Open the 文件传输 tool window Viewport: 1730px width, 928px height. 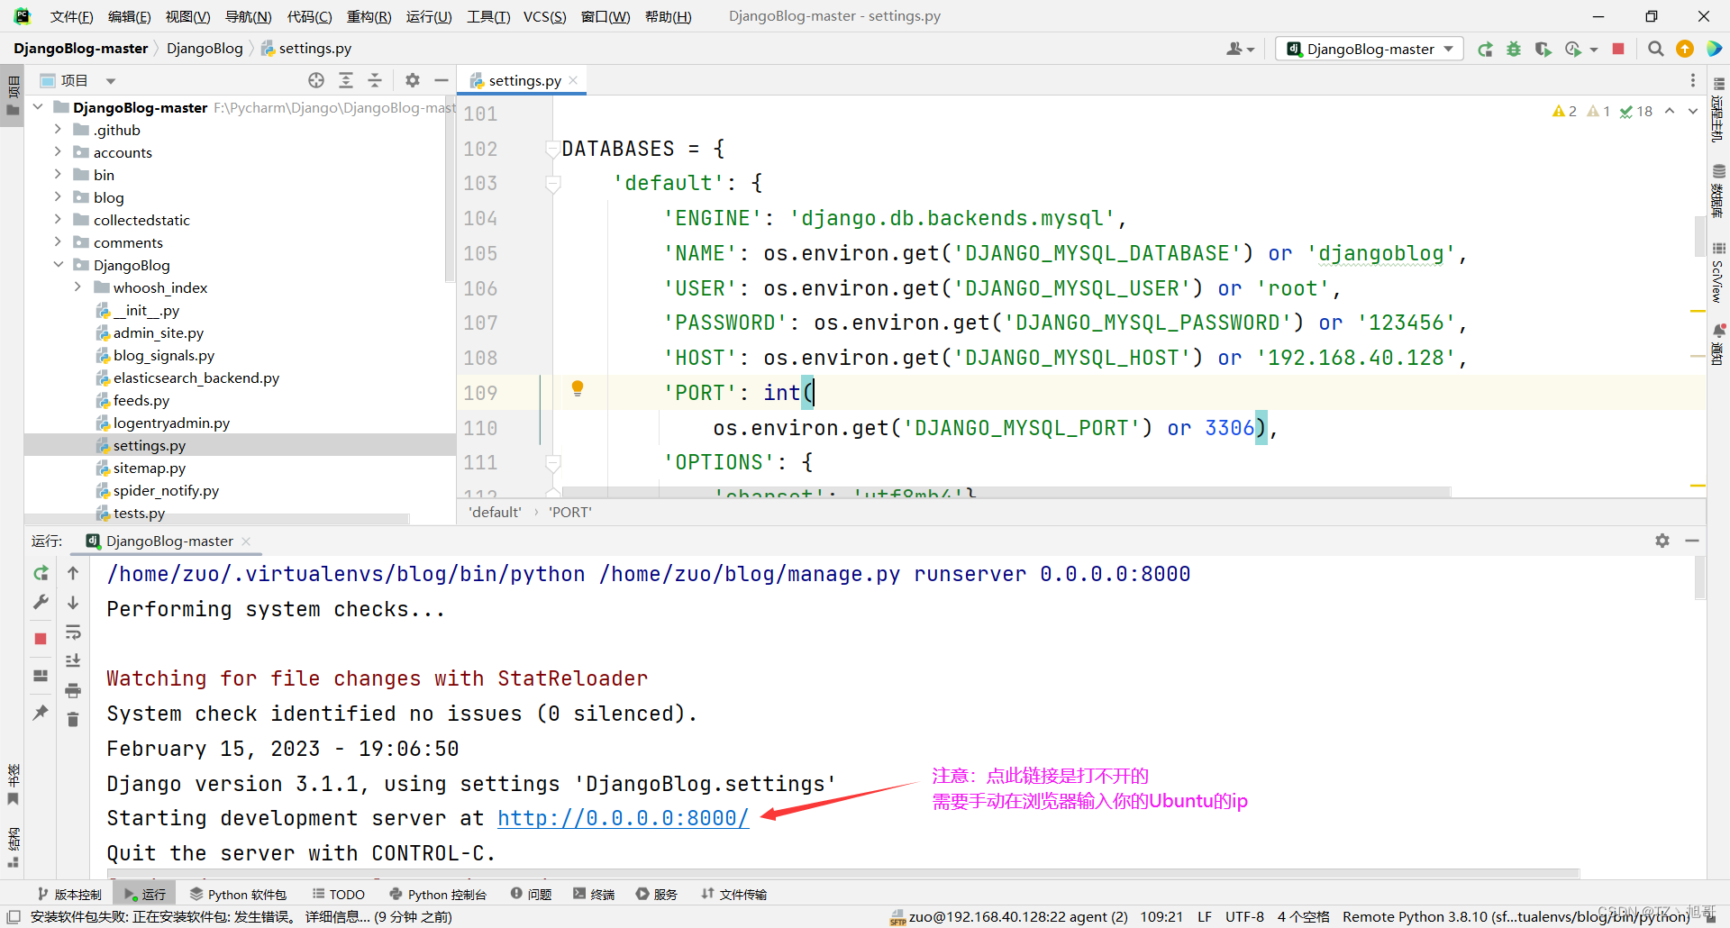point(734,894)
